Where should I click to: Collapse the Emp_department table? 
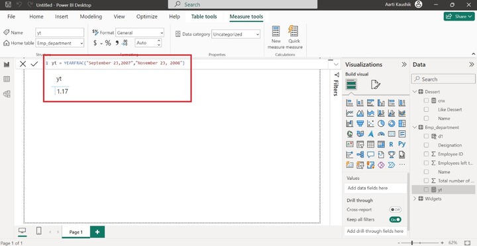415,127
